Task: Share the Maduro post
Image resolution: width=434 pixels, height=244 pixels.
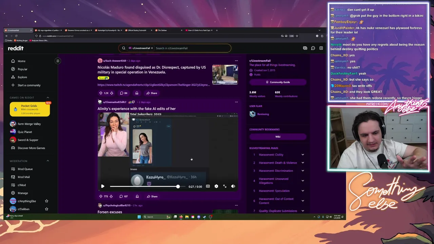Action: coord(152,93)
